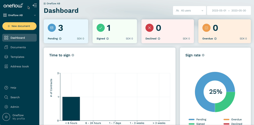Screen dimensions: 254x125
Task: Click the info icon next to Pending
Action: pos(60,38)
